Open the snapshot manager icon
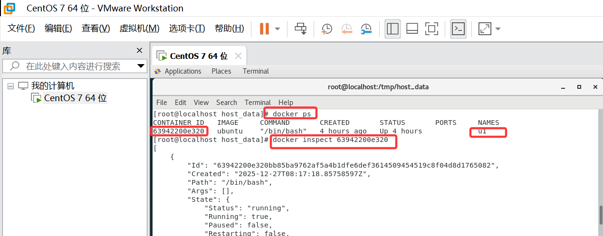603x236 pixels. point(366,28)
